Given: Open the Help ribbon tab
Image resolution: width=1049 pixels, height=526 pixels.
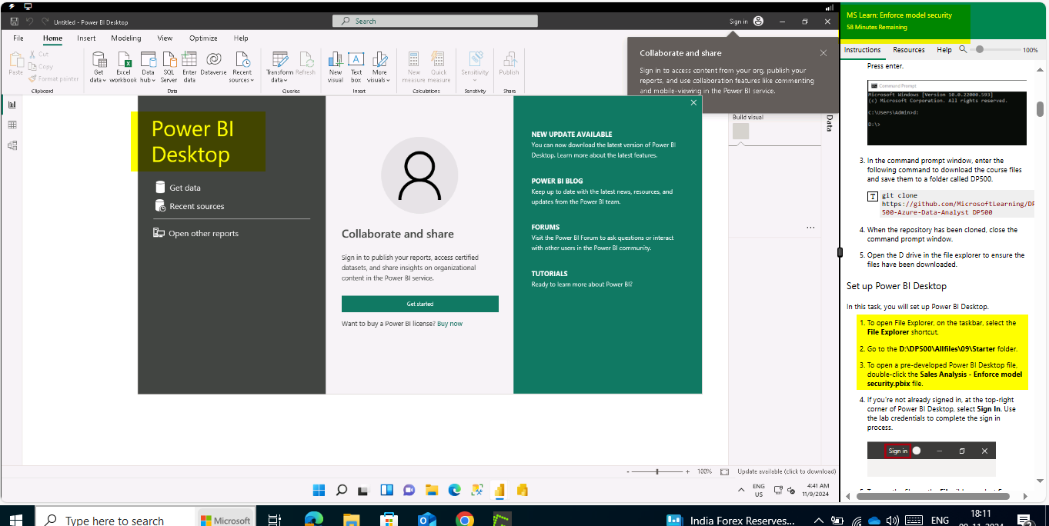Looking at the screenshot, I should (x=241, y=38).
